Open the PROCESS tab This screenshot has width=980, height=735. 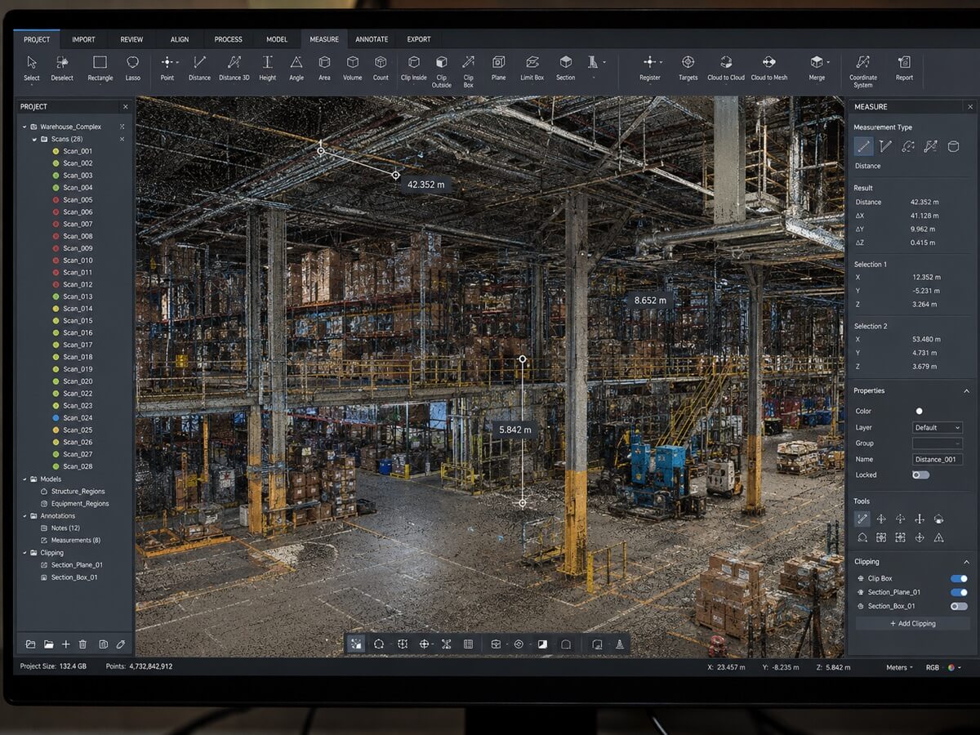click(x=228, y=39)
